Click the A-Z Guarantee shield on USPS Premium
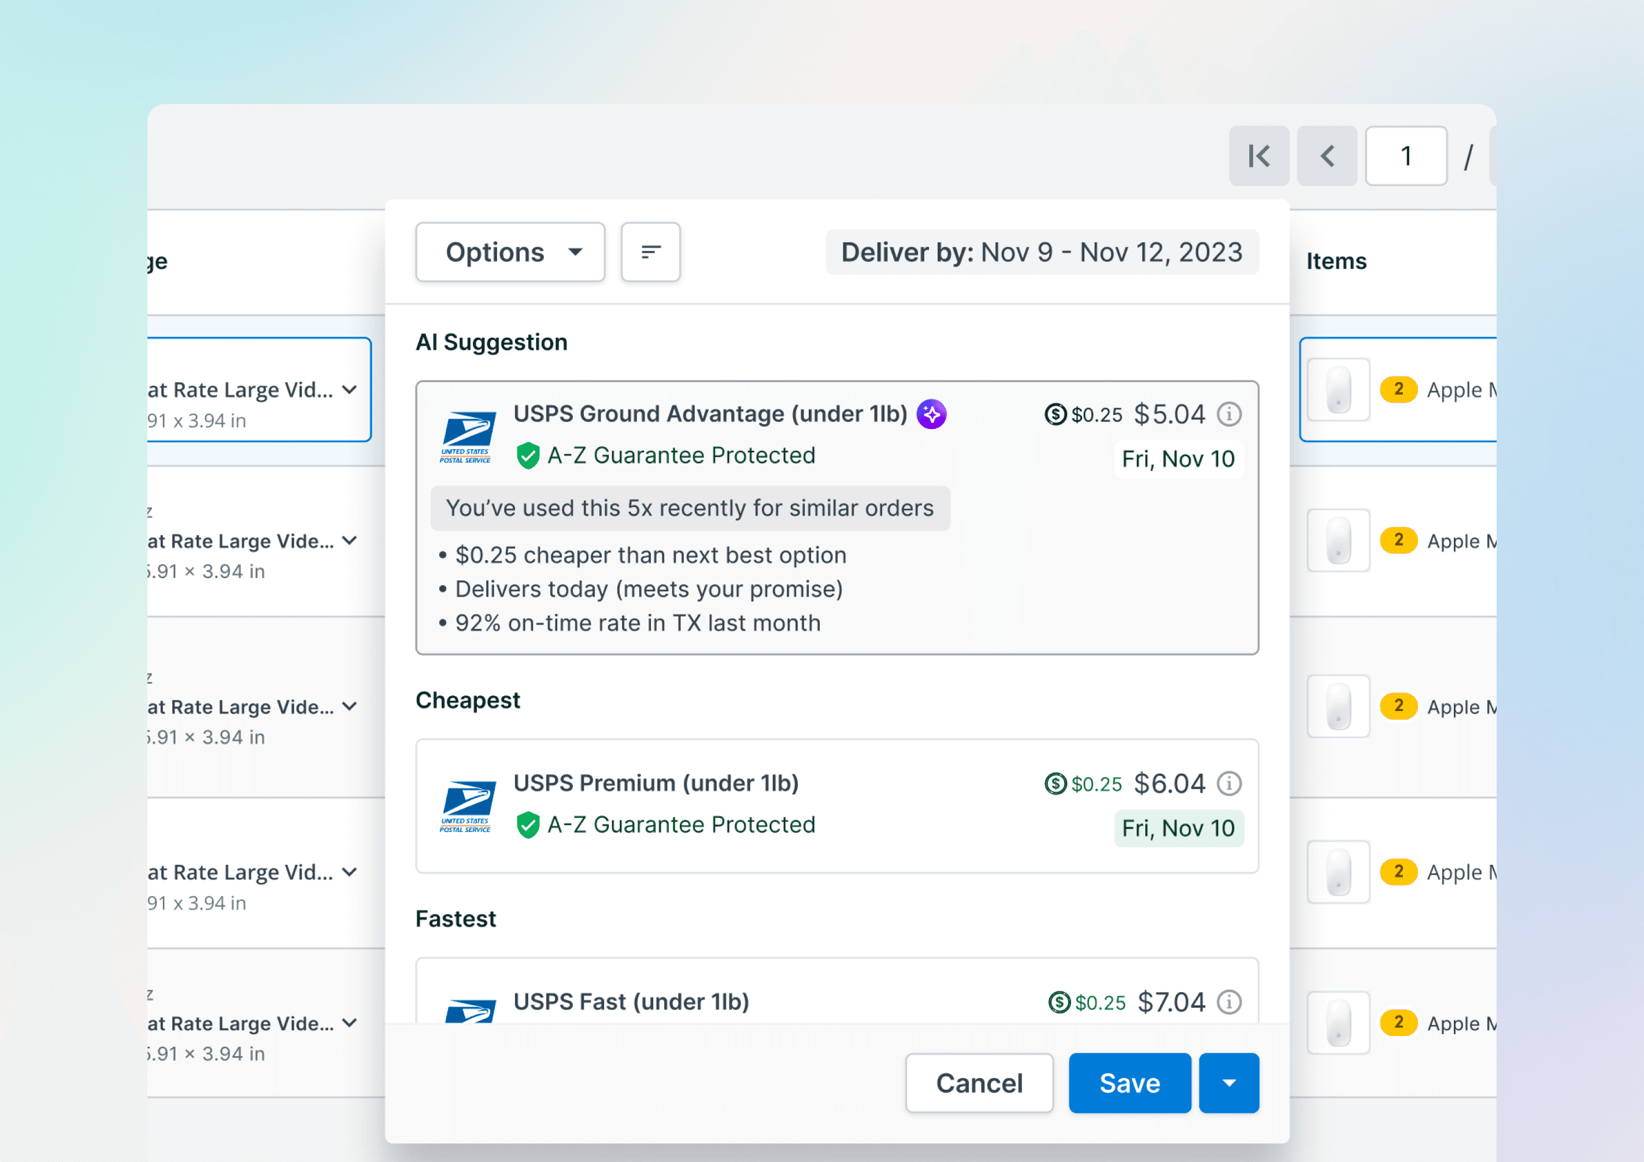 coord(528,825)
